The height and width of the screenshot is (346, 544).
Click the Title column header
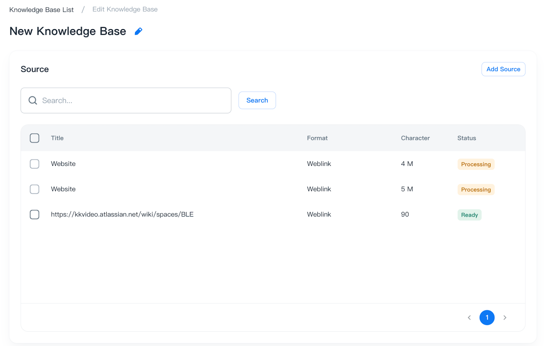point(57,138)
